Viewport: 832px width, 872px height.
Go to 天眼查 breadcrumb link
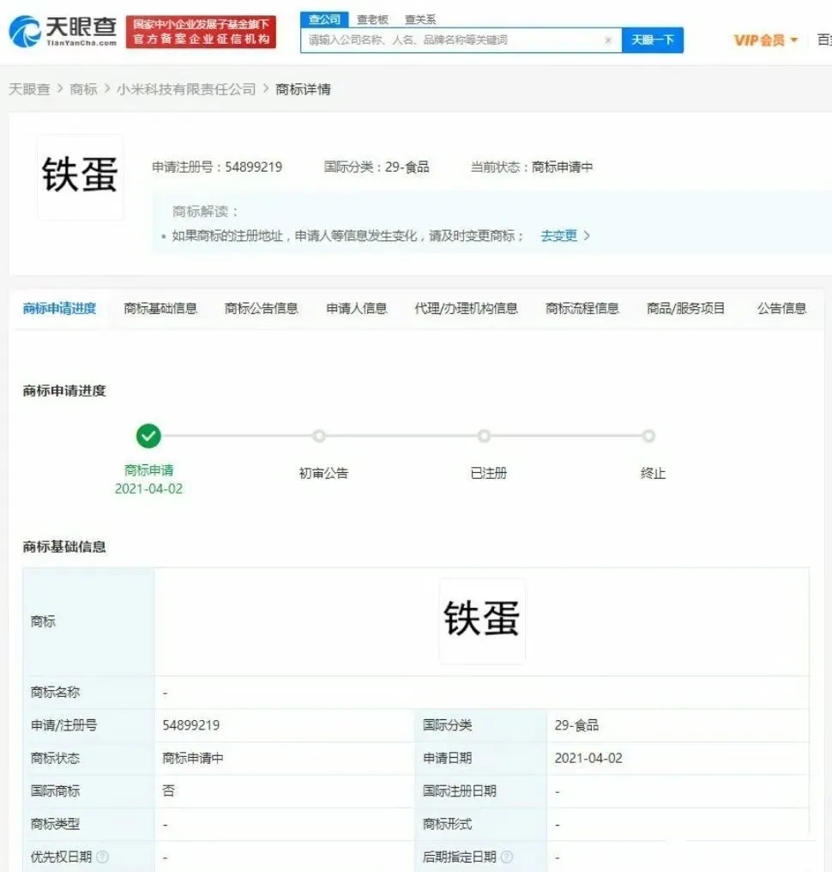tap(29, 89)
